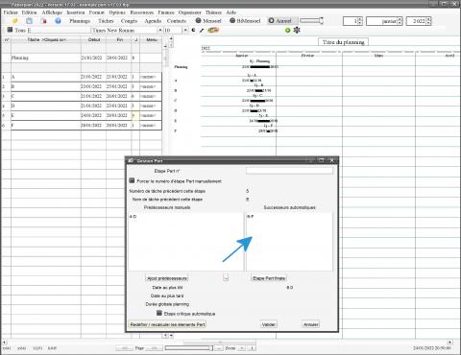Click Ajout prédécesseurs button
The image size is (461, 355).
(x=166, y=278)
